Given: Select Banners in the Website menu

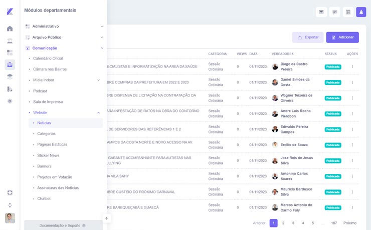Looking at the screenshot, I should coord(44,166).
